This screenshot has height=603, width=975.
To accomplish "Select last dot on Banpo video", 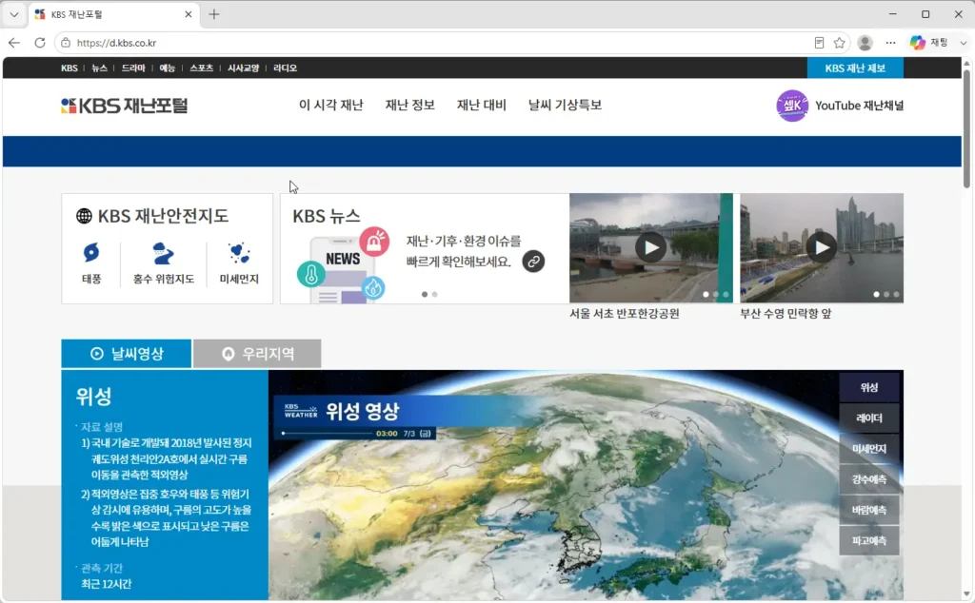I will click(x=726, y=294).
